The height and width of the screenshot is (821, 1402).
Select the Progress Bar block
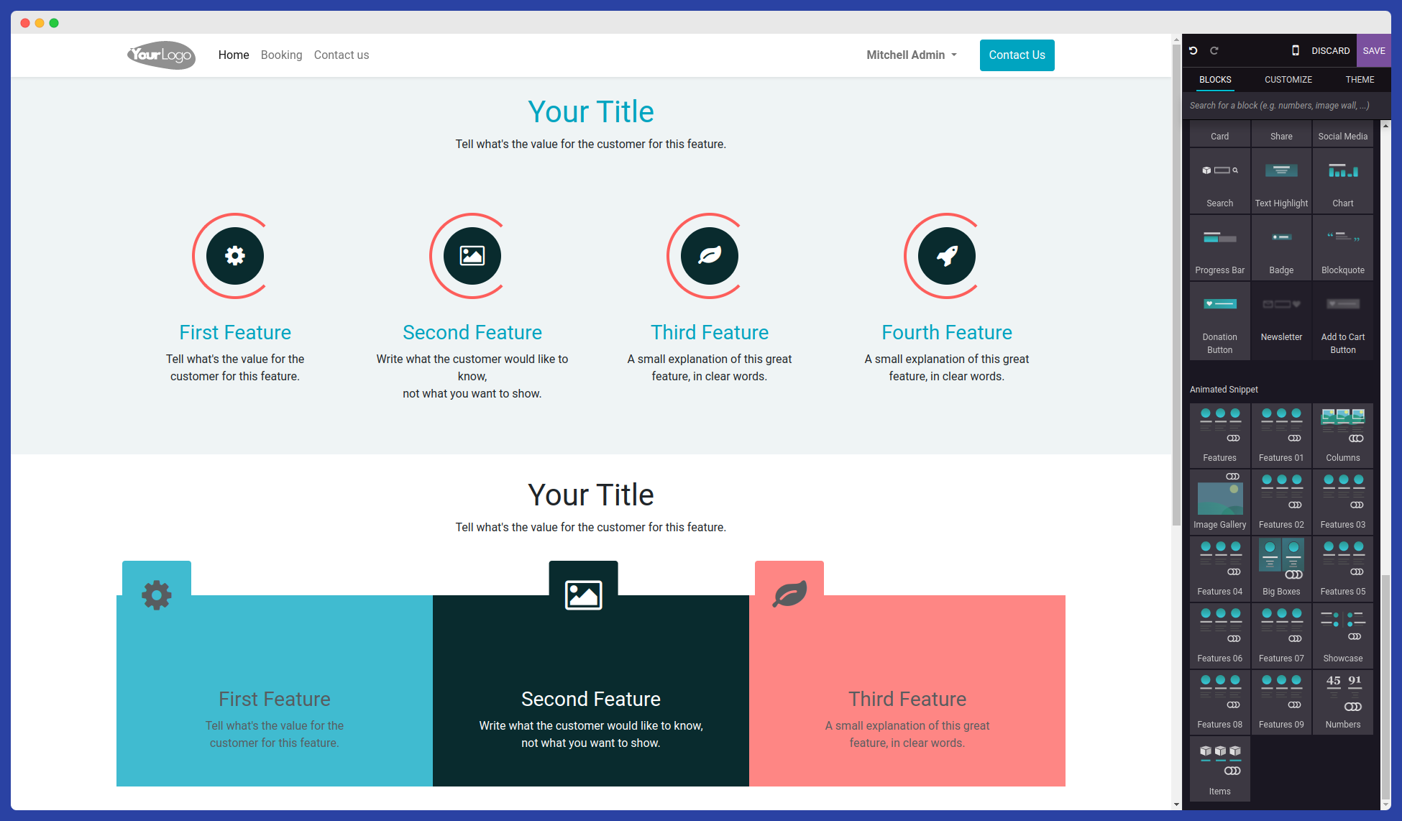[1219, 247]
